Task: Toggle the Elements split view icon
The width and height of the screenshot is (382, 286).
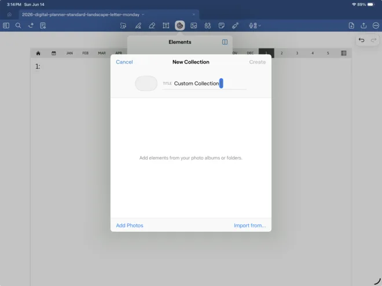Action: point(225,42)
